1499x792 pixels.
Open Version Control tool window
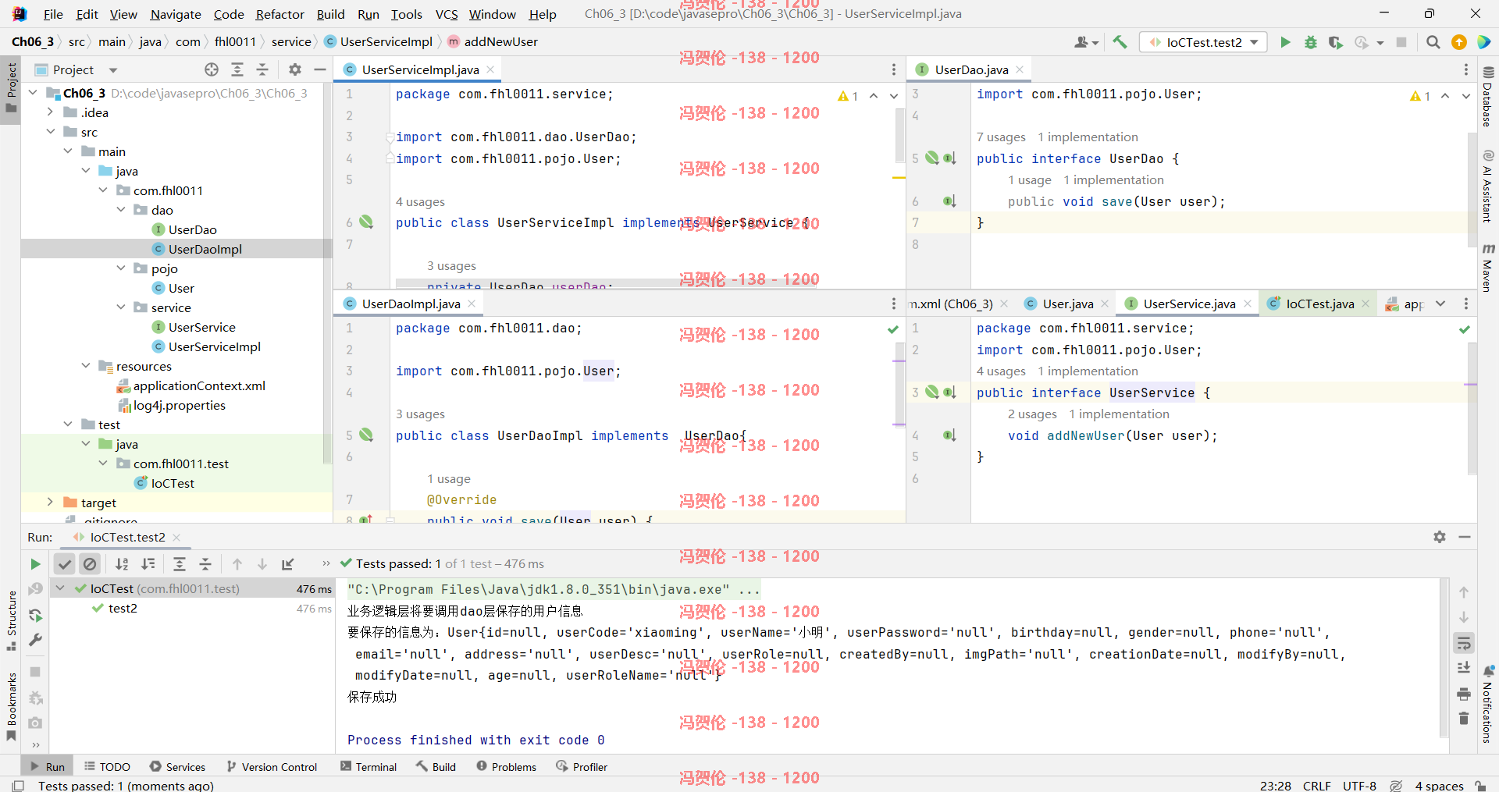click(x=272, y=767)
